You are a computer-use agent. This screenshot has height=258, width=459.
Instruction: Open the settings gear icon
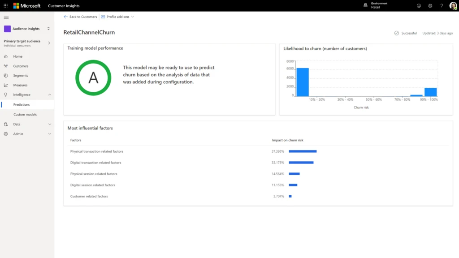430,6
